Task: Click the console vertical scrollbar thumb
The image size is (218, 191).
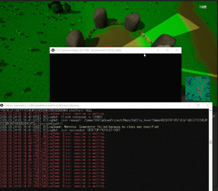Action: [x=210, y=142]
